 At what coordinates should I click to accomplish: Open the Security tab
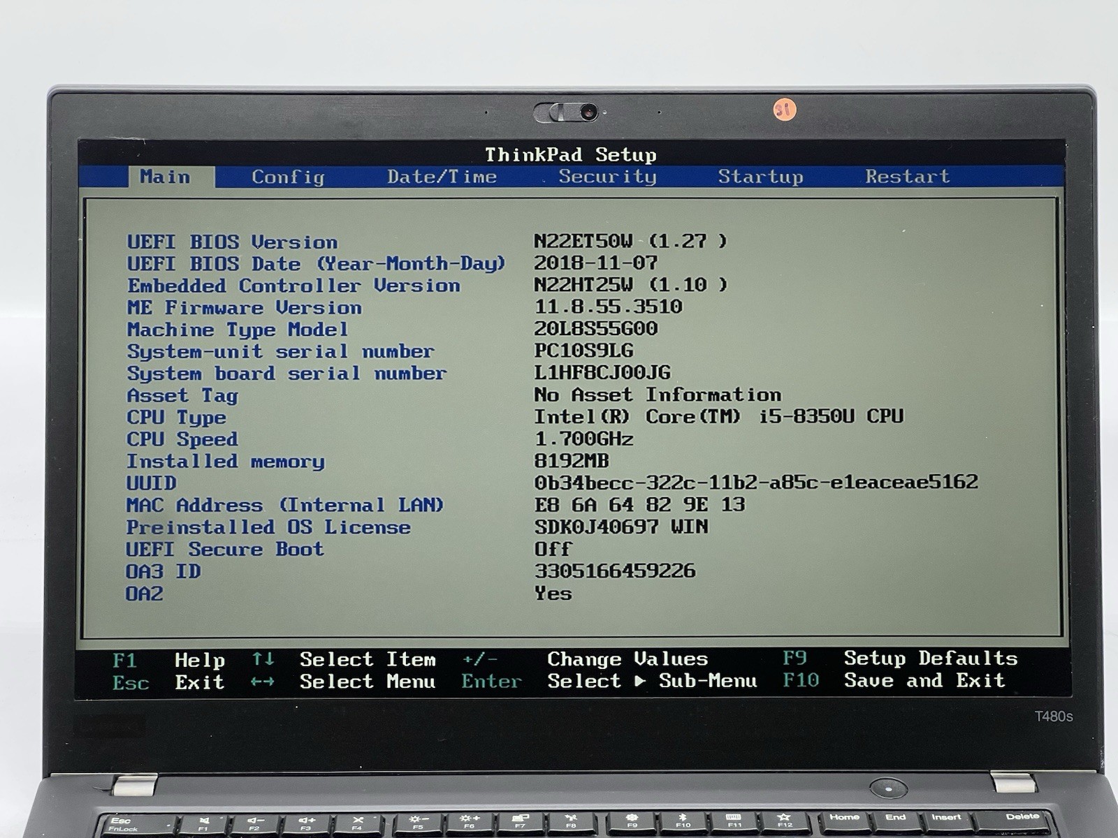pos(607,177)
